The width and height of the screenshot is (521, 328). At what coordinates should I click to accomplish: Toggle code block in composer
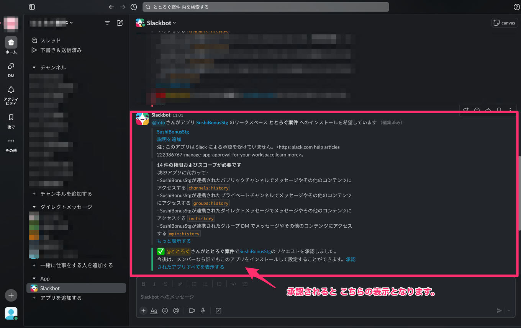pos(244,284)
